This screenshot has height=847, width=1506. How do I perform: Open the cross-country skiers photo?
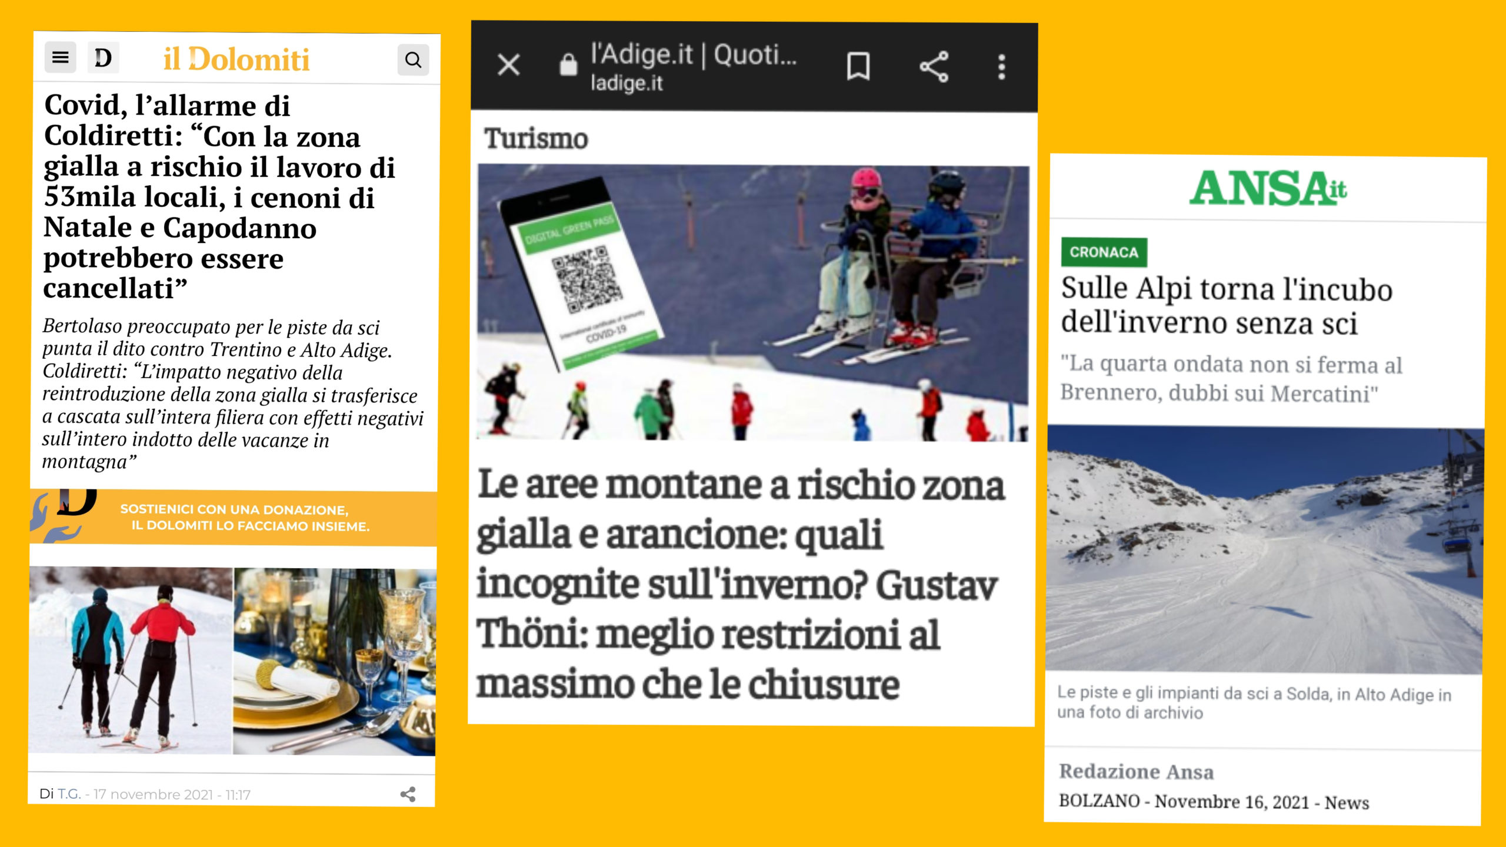[131, 660]
